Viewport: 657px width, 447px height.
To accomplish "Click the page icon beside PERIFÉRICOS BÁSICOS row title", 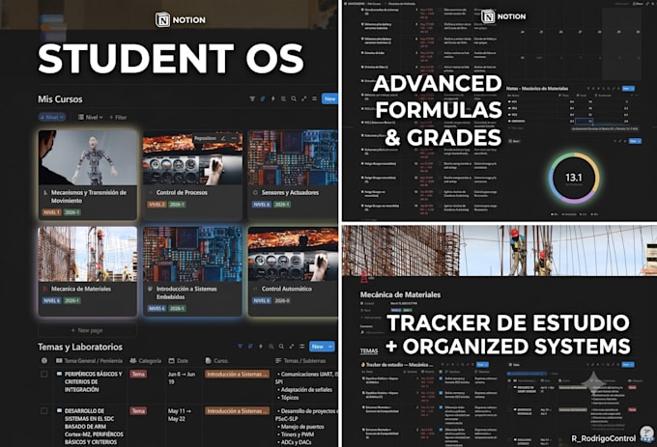I will tap(59, 374).
